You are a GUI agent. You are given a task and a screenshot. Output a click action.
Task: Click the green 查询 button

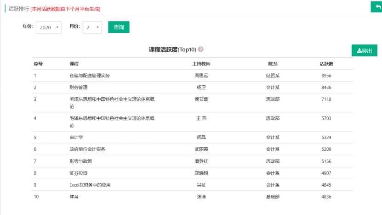coord(119,27)
